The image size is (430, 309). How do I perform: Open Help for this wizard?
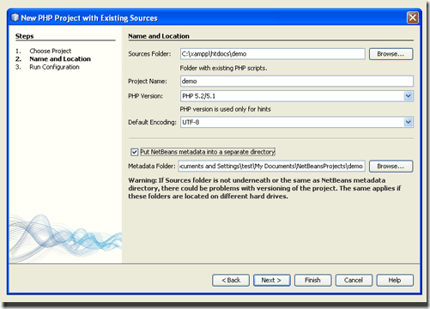click(x=395, y=280)
